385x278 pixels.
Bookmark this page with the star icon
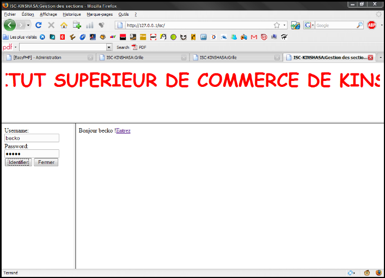tap(277, 25)
